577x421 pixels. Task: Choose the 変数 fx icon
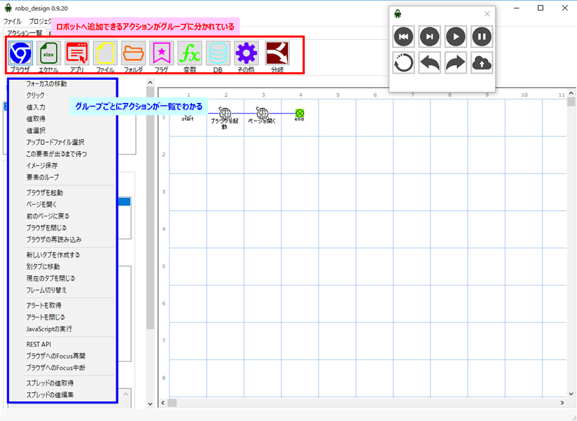point(190,54)
